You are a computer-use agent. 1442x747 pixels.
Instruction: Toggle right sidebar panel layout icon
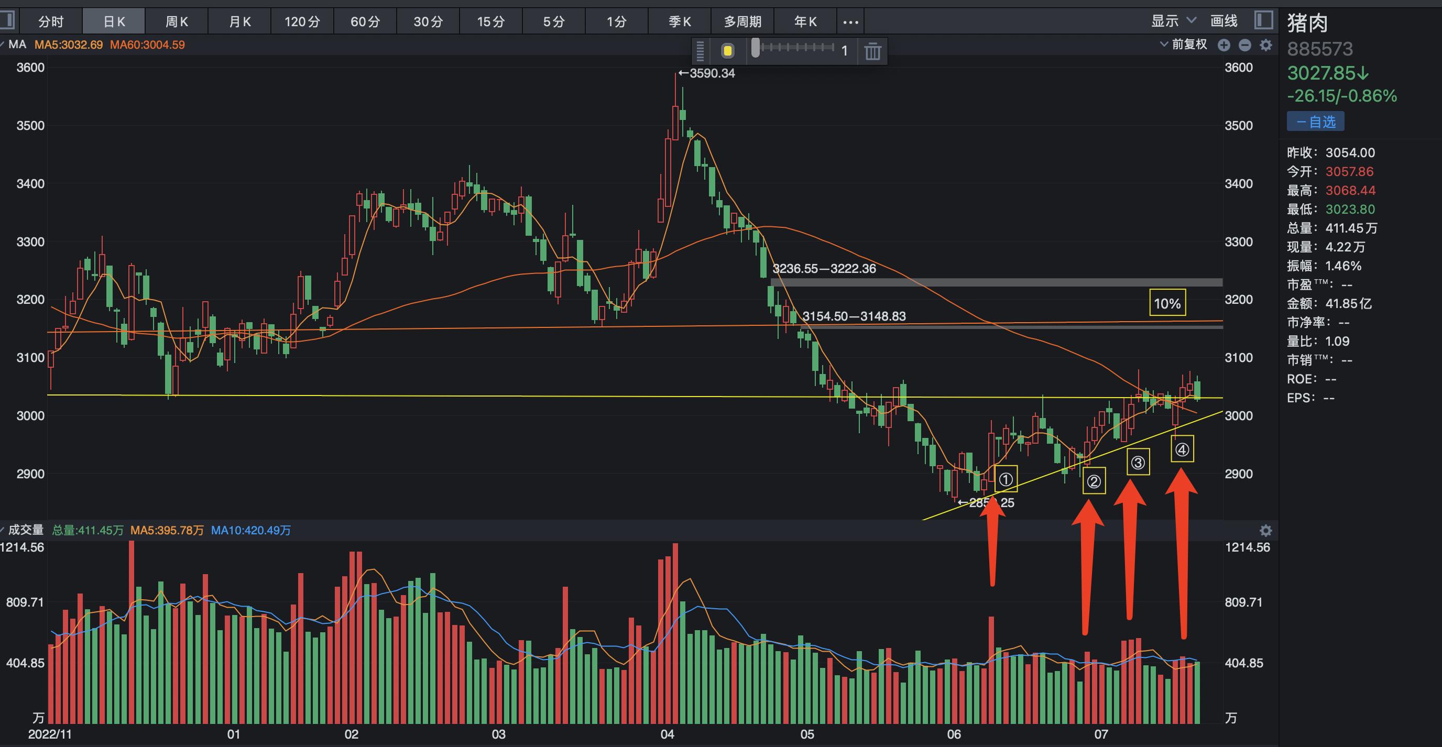pyautogui.click(x=1263, y=21)
